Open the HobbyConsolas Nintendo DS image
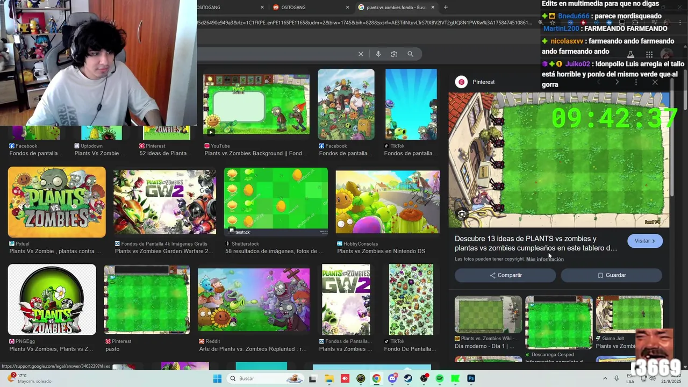Screen dimensions: 688x387 (x=388, y=202)
